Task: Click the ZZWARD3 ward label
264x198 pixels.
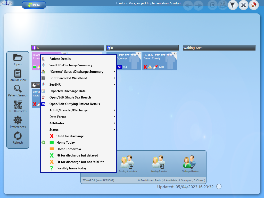Action: click(98, 180)
